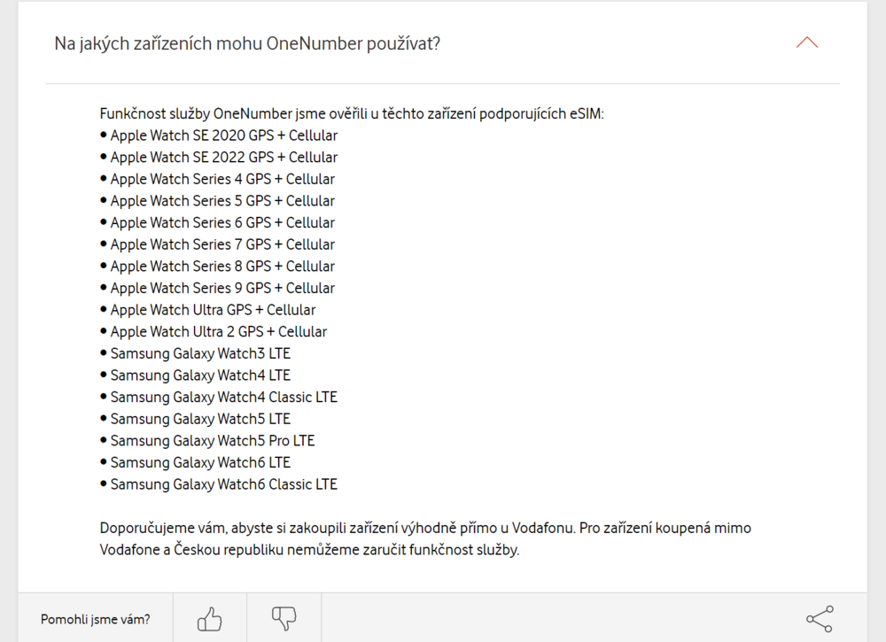Viewport: 886px width, 642px height.
Task: Select the "Apple Watch SE 2022 GPS + Cellular" line
Action: pos(223,158)
